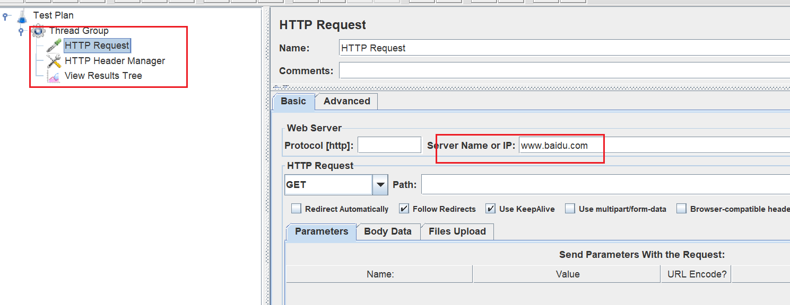Click the Comments input field
Viewport: 790px width, 305px height.
(564, 70)
